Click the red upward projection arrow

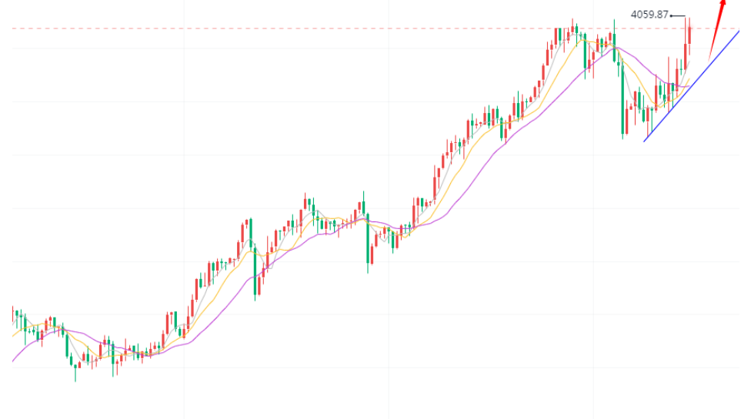tap(716, 29)
